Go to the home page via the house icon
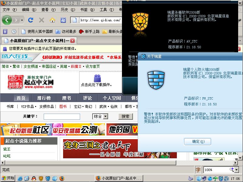Viewport: 243px width, 182px height. 52,20
